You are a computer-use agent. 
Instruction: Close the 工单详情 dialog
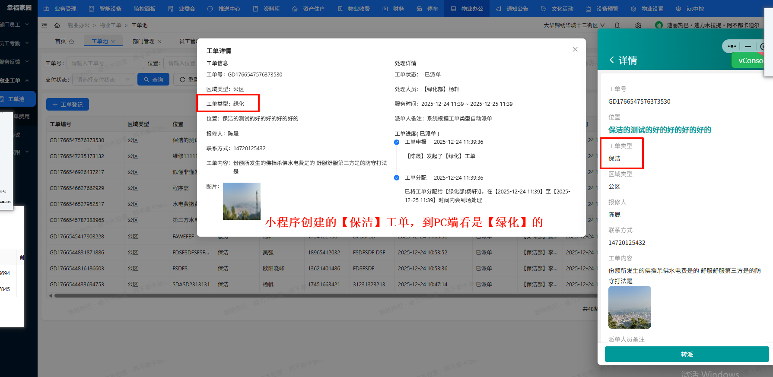(575, 49)
